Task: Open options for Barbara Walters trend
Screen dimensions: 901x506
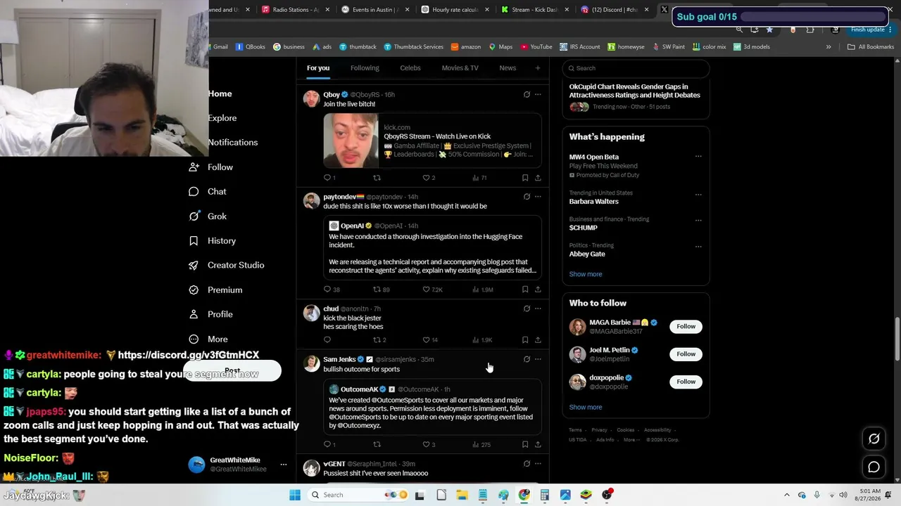Action: [698, 195]
